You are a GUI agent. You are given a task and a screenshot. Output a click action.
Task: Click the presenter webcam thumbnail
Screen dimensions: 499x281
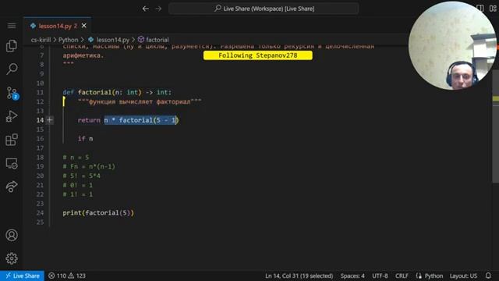[452, 45]
